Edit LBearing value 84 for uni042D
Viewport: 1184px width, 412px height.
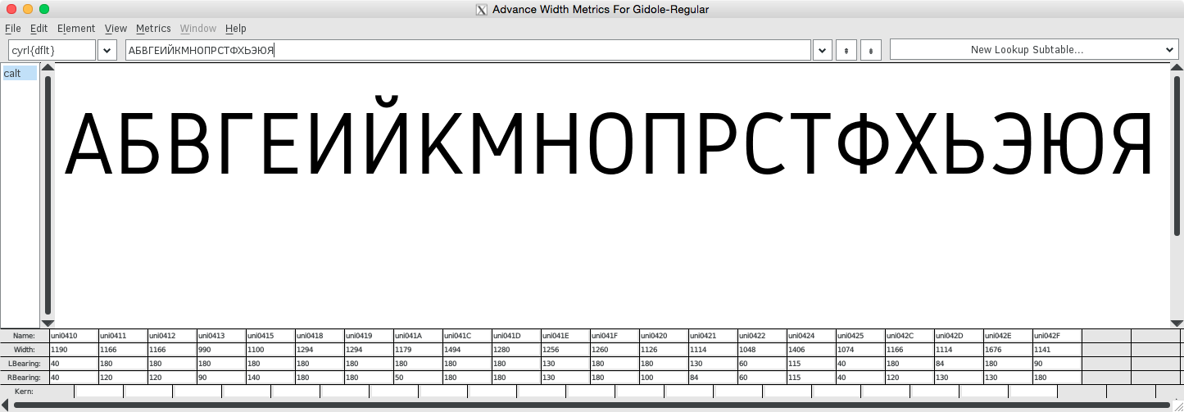(959, 364)
